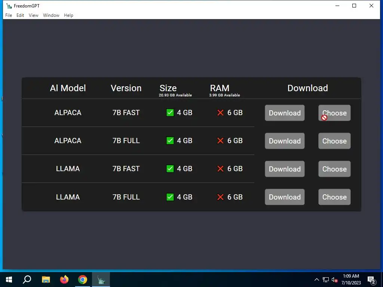
Task: Click '7B FAST' version in the LLAMA row
Action: (126, 169)
